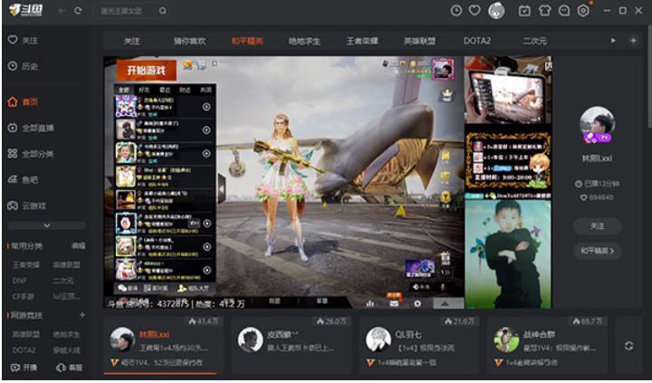Open the watch history clock icon in the title bar

456,10
